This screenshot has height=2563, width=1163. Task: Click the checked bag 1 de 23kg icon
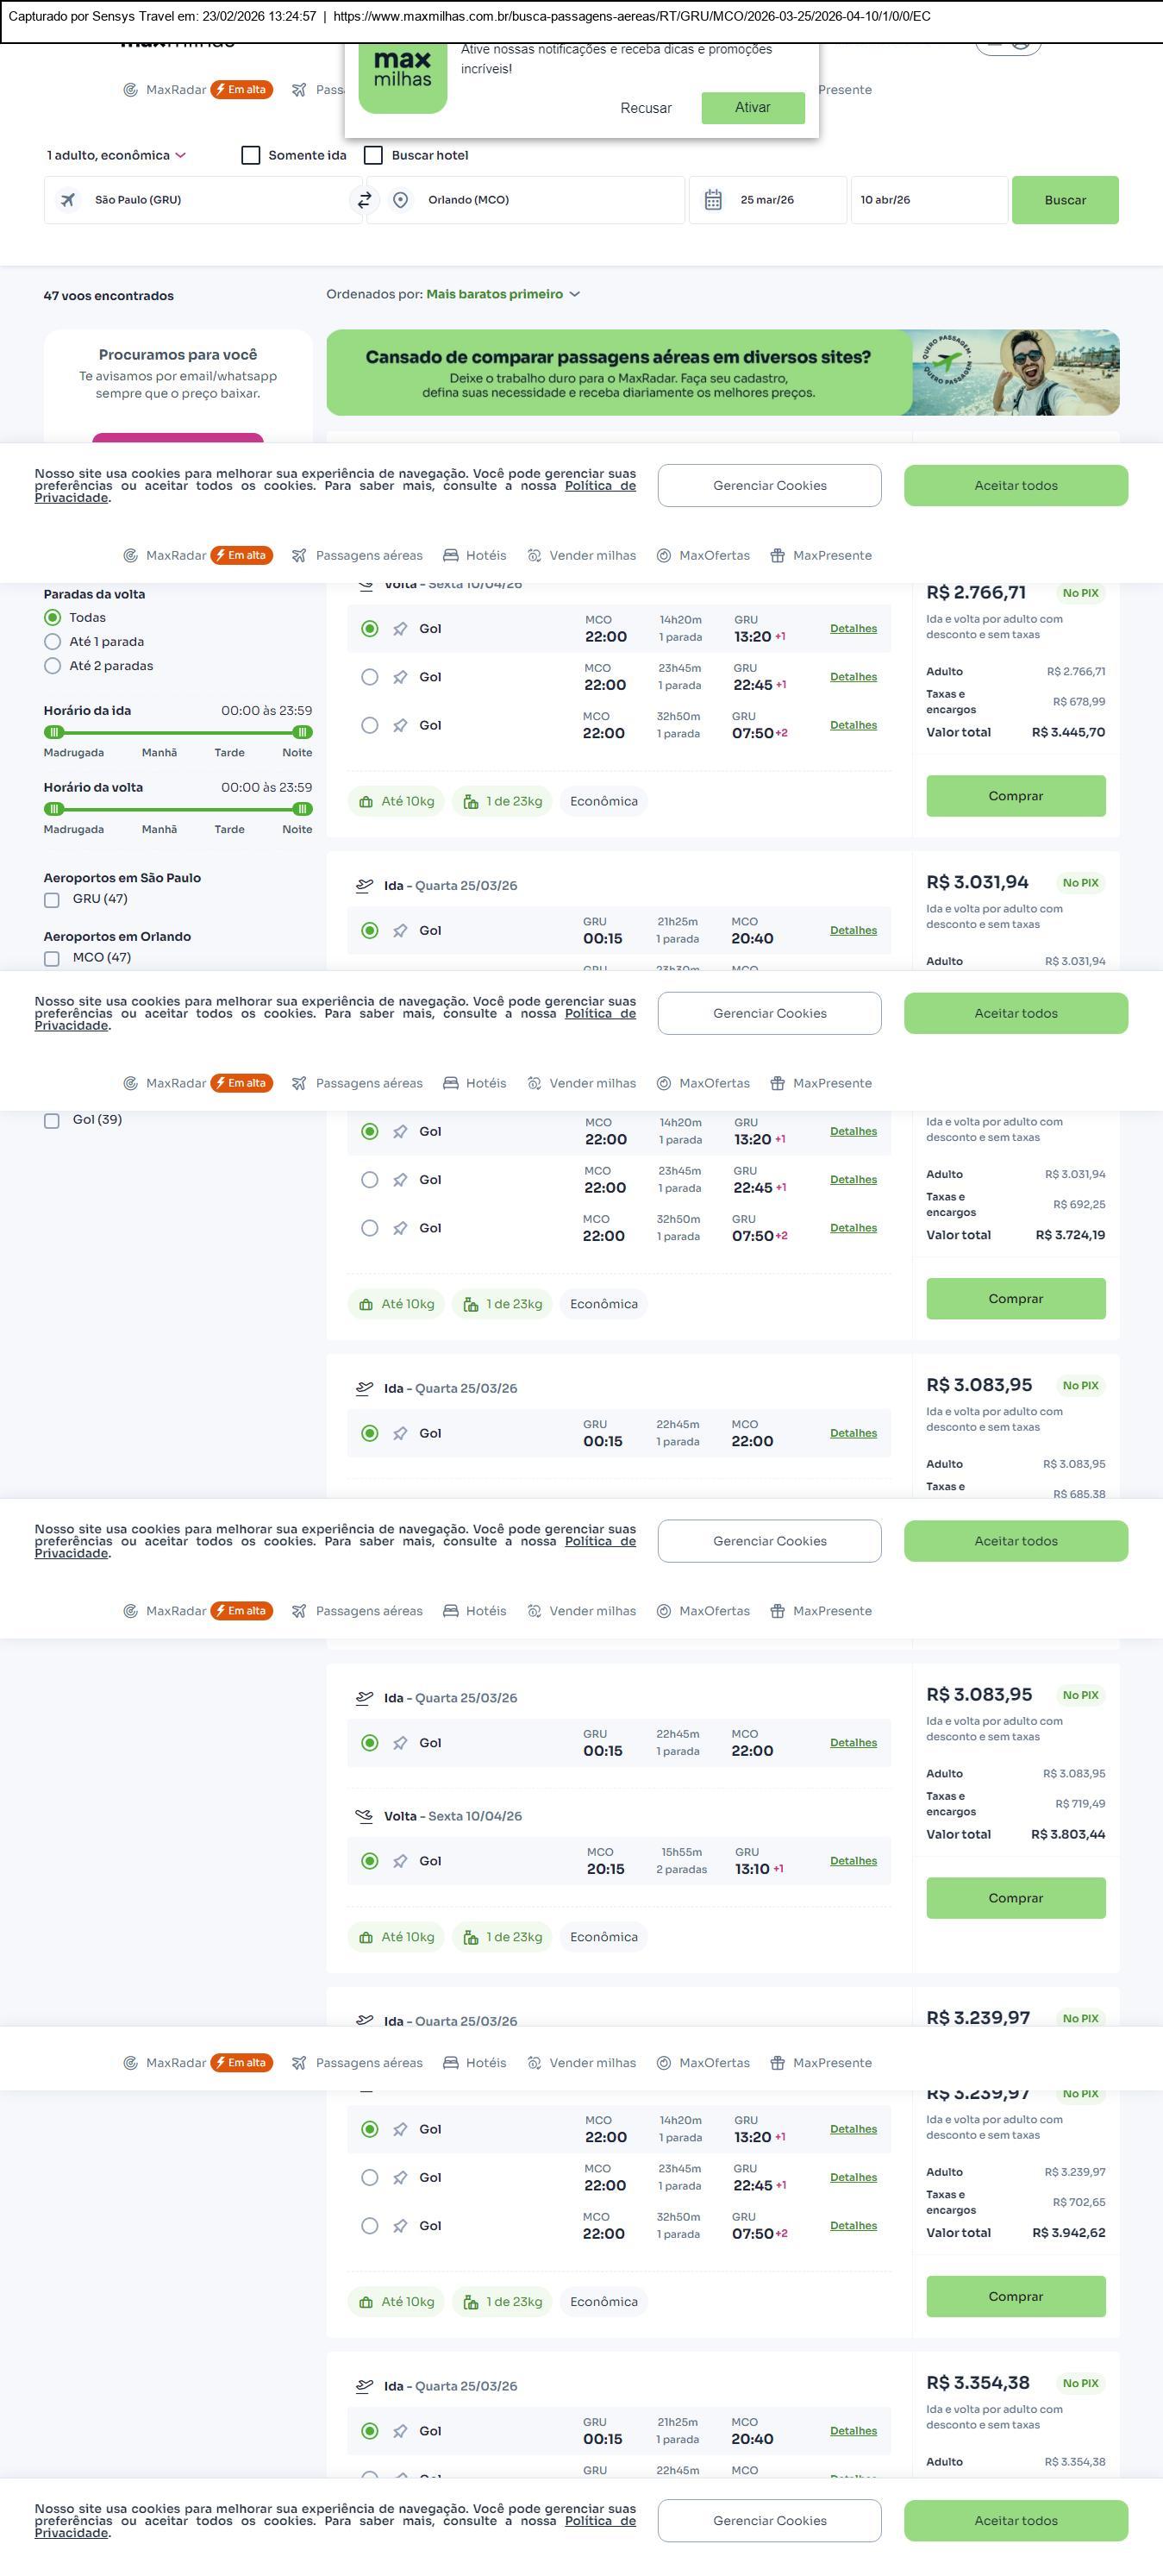[471, 802]
